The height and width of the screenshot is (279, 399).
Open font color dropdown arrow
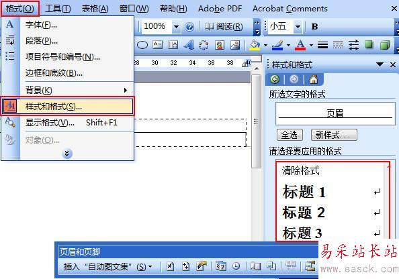point(311,45)
